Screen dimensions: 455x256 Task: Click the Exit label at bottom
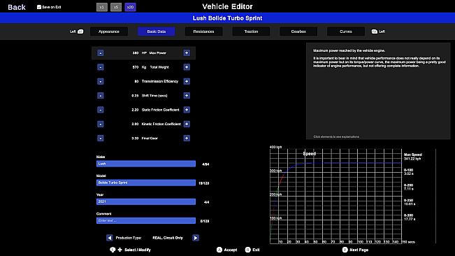pos(256,250)
